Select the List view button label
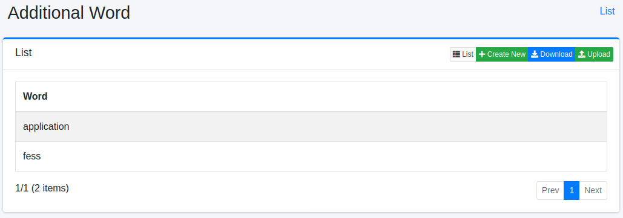Screen dimensions: 623x218 (467, 54)
